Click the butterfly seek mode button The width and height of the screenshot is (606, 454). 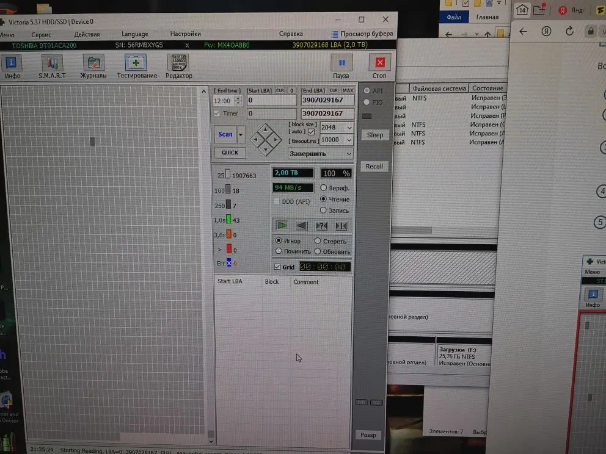(341, 225)
